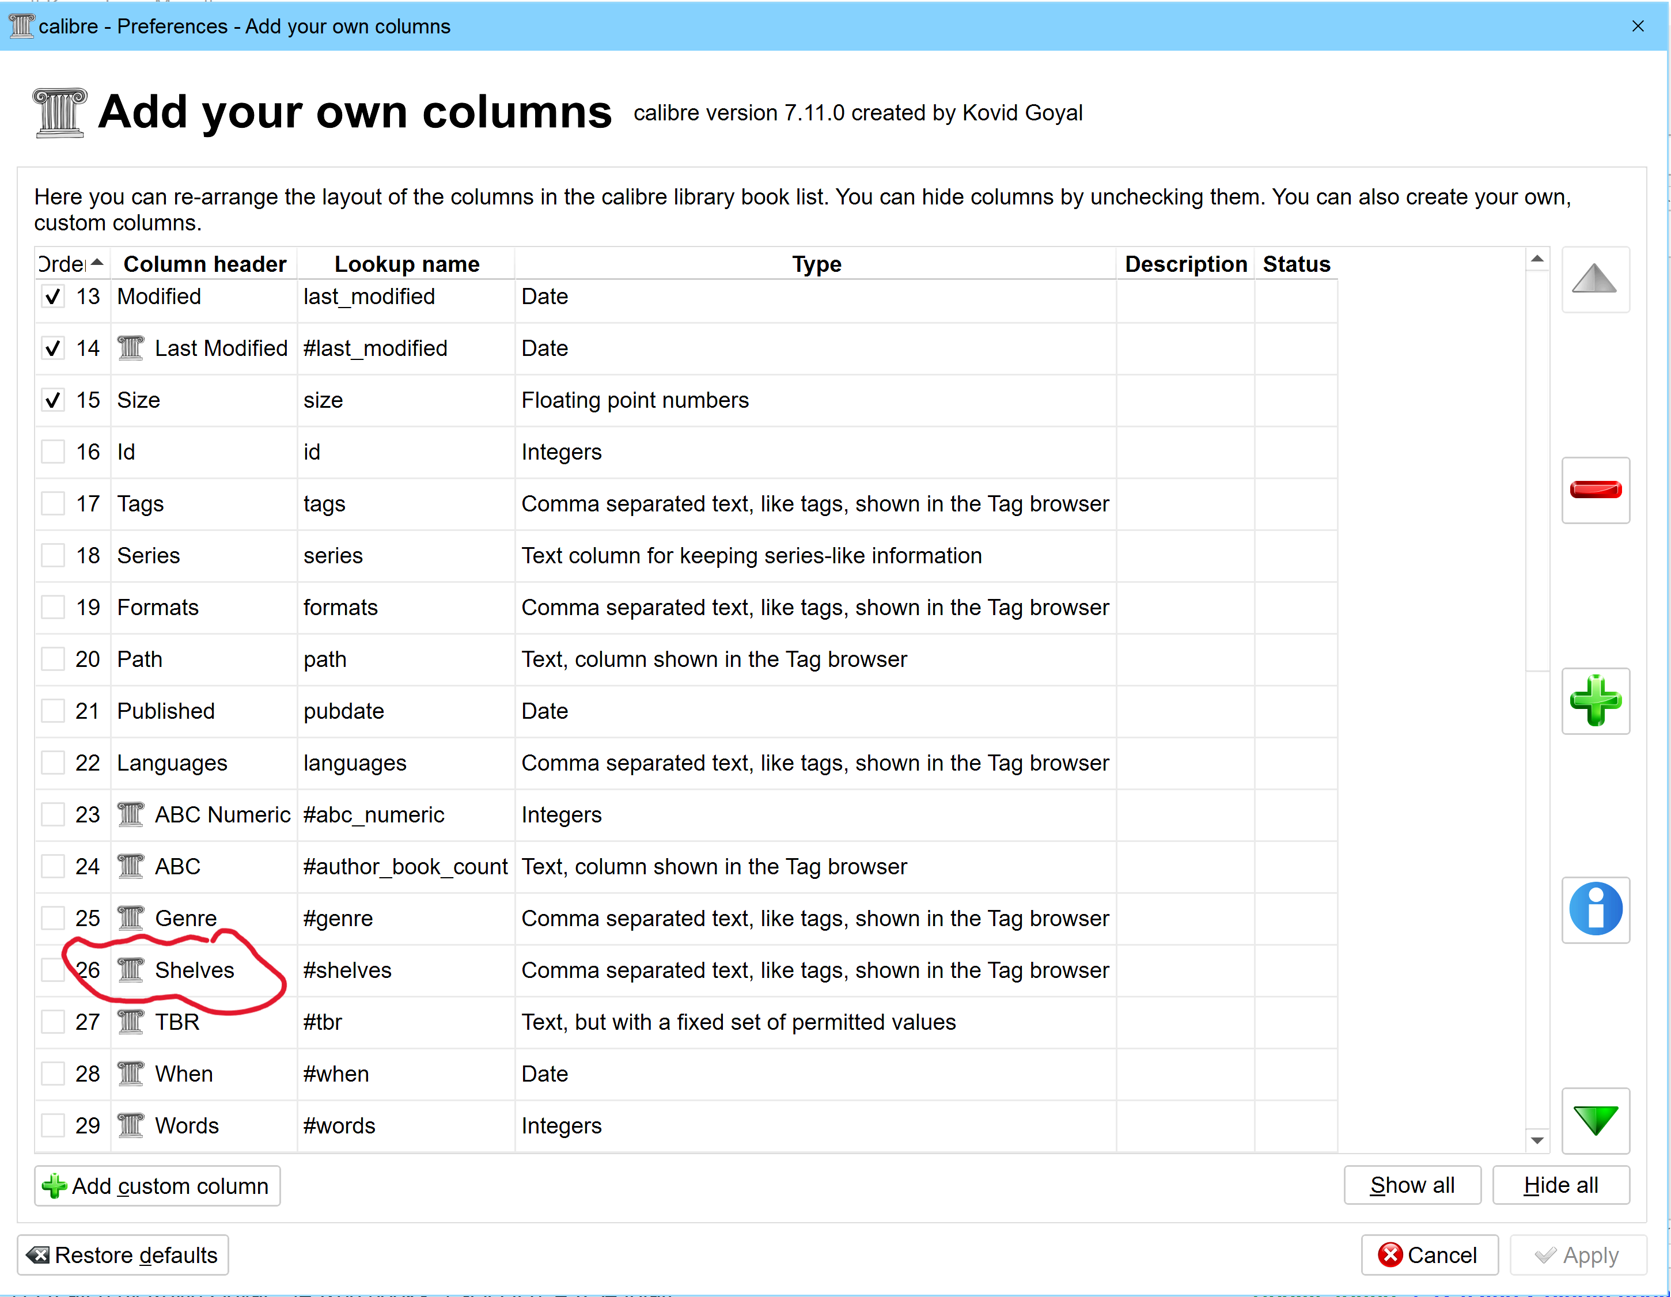Select the Shelves row
The image size is (1671, 1297).
pos(194,970)
